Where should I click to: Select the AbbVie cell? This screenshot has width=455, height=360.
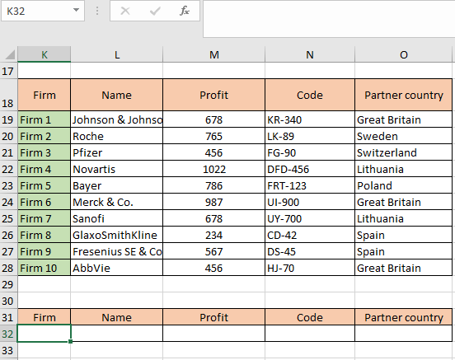(117, 268)
